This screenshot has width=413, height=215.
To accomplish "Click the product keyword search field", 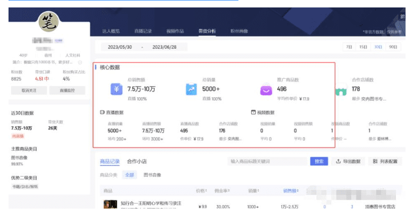I will [266, 161].
